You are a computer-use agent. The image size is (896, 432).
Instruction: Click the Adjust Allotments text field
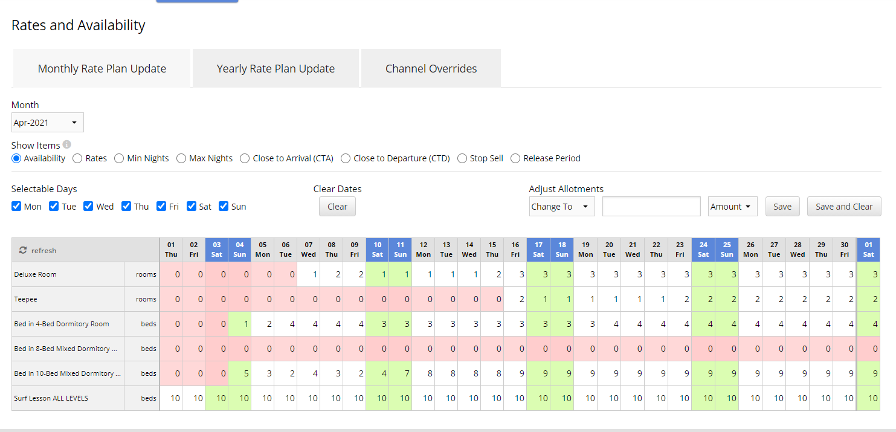(651, 207)
